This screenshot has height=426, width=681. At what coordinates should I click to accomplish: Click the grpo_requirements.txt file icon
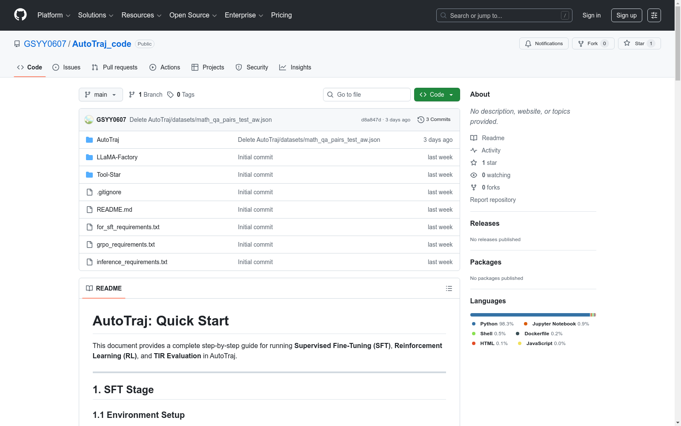(89, 245)
